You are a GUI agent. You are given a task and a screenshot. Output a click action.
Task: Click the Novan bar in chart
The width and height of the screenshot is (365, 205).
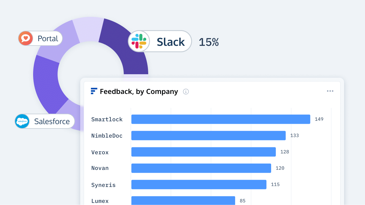[201, 168]
